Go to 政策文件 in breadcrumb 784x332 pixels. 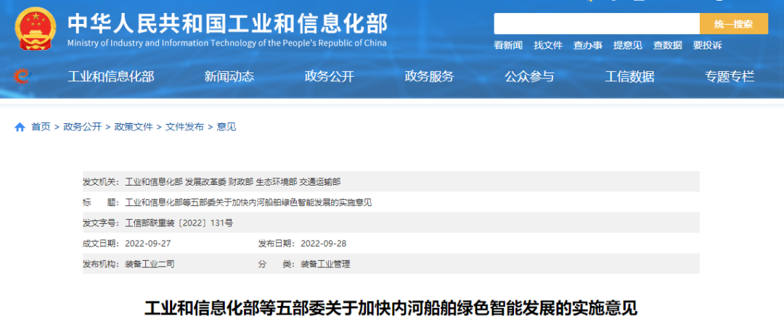click(134, 127)
